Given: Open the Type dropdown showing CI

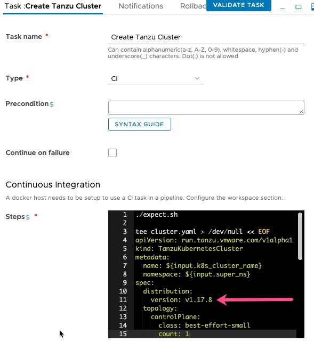Looking at the screenshot, I should 156,78.
